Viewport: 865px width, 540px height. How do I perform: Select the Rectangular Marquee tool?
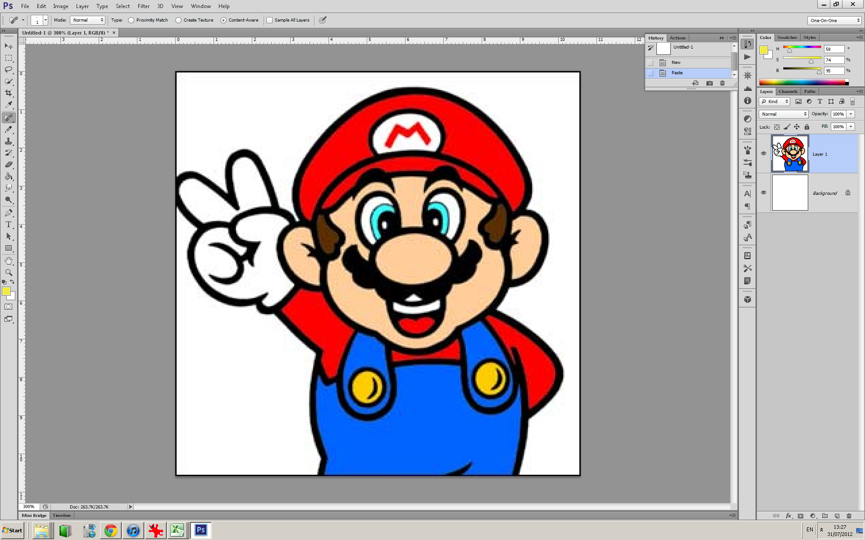coord(9,58)
